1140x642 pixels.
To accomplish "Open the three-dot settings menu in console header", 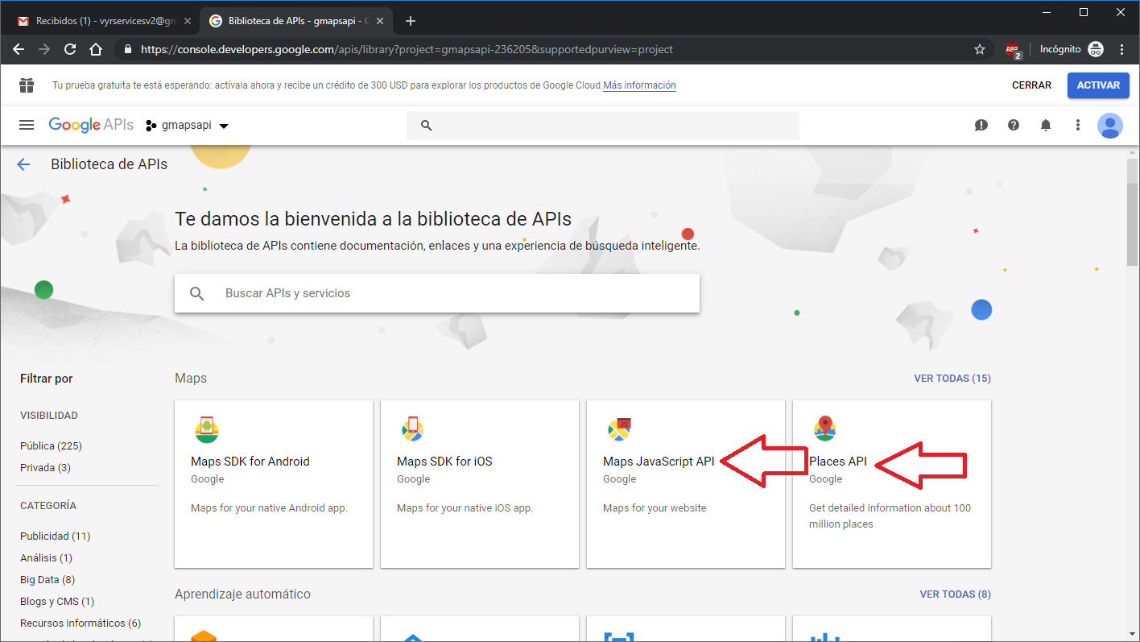I will [x=1078, y=125].
